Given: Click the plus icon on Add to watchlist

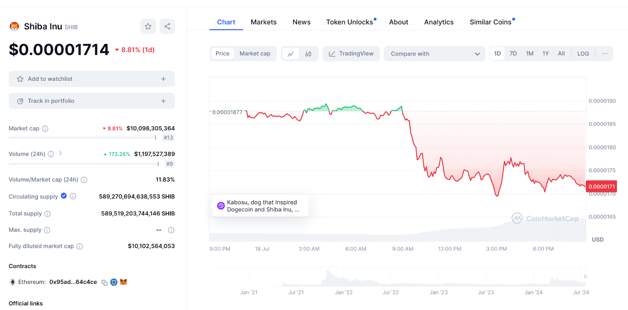Looking at the screenshot, I should tap(163, 79).
